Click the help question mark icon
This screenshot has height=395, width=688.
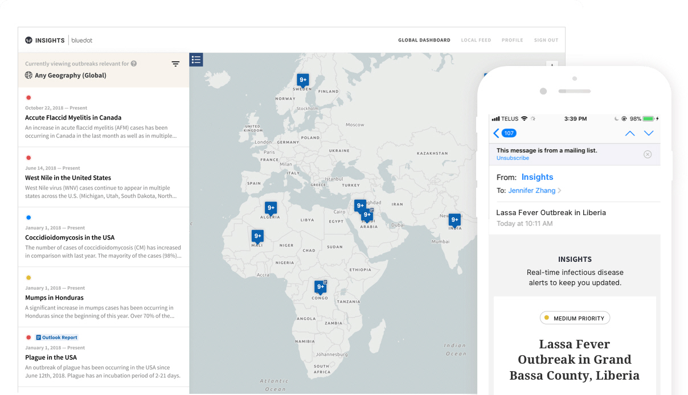pyautogui.click(x=134, y=64)
